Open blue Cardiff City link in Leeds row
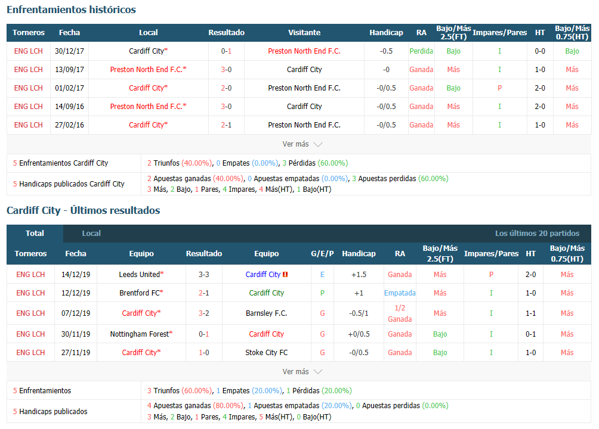Screen dimensions: 599x429 pos(263,275)
